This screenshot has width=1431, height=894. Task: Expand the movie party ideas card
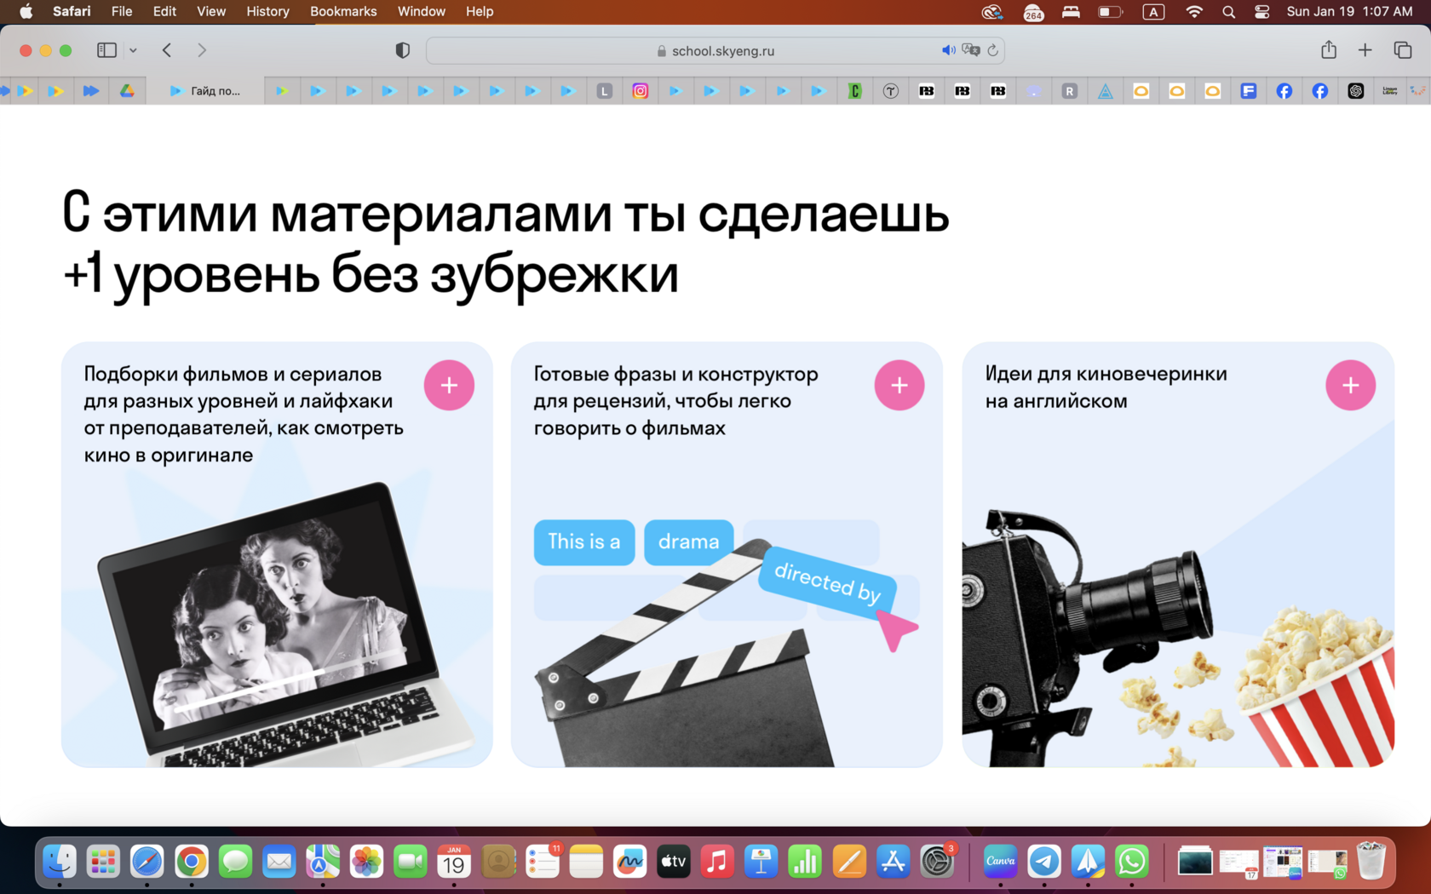[1350, 385]
